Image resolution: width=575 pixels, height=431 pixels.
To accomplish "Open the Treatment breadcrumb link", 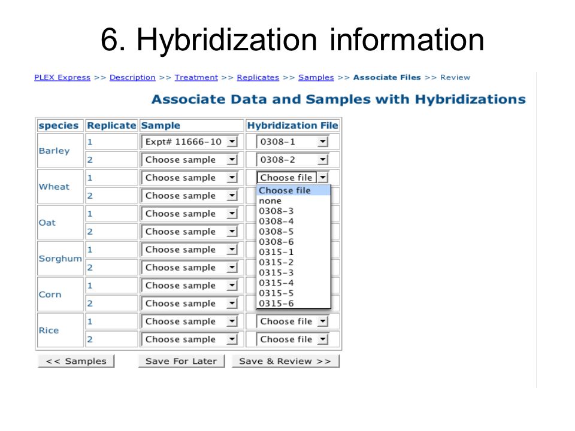I will point(196,78).
